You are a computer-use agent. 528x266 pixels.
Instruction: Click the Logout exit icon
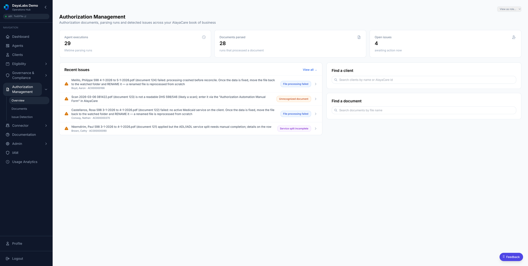coord(8,259)
